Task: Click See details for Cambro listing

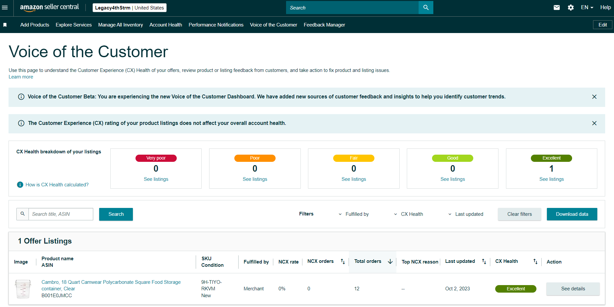Action: tap(573, 289)
